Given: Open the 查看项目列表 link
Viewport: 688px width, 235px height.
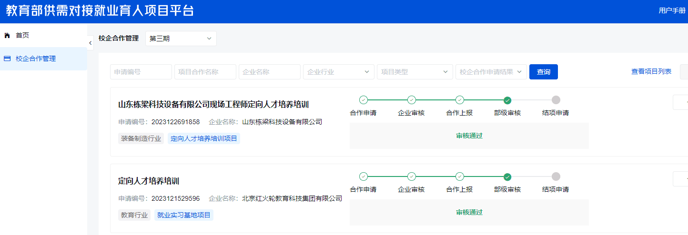Looking at the screenshot, I should tap(651, 71).
